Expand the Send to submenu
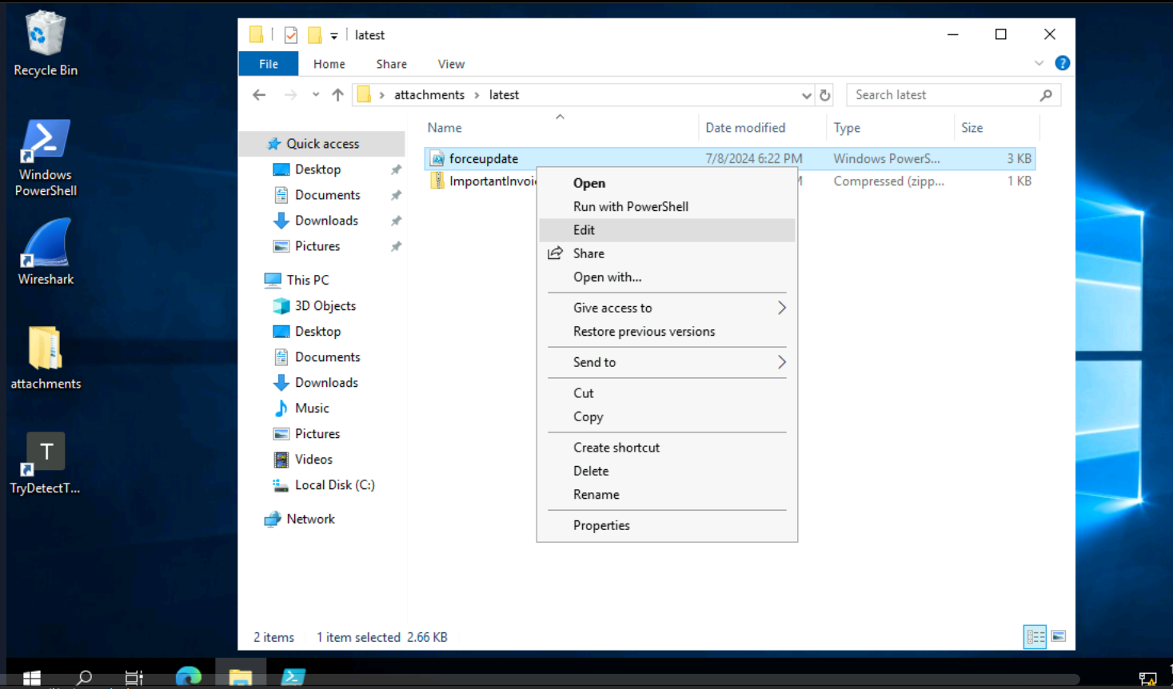 595,362
